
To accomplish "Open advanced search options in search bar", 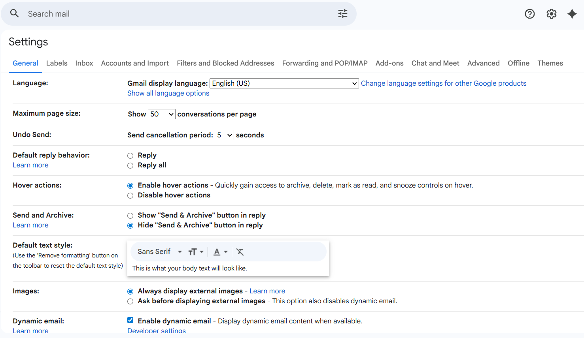I will click(x=342, y=13).
